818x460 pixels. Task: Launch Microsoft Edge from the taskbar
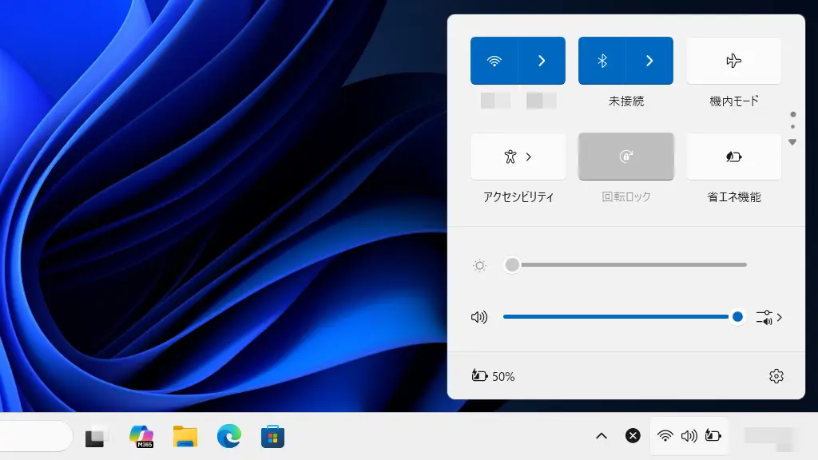(228, 436)
